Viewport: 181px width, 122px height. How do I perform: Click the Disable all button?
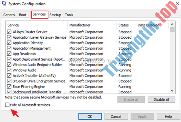(x=161, y=99)
